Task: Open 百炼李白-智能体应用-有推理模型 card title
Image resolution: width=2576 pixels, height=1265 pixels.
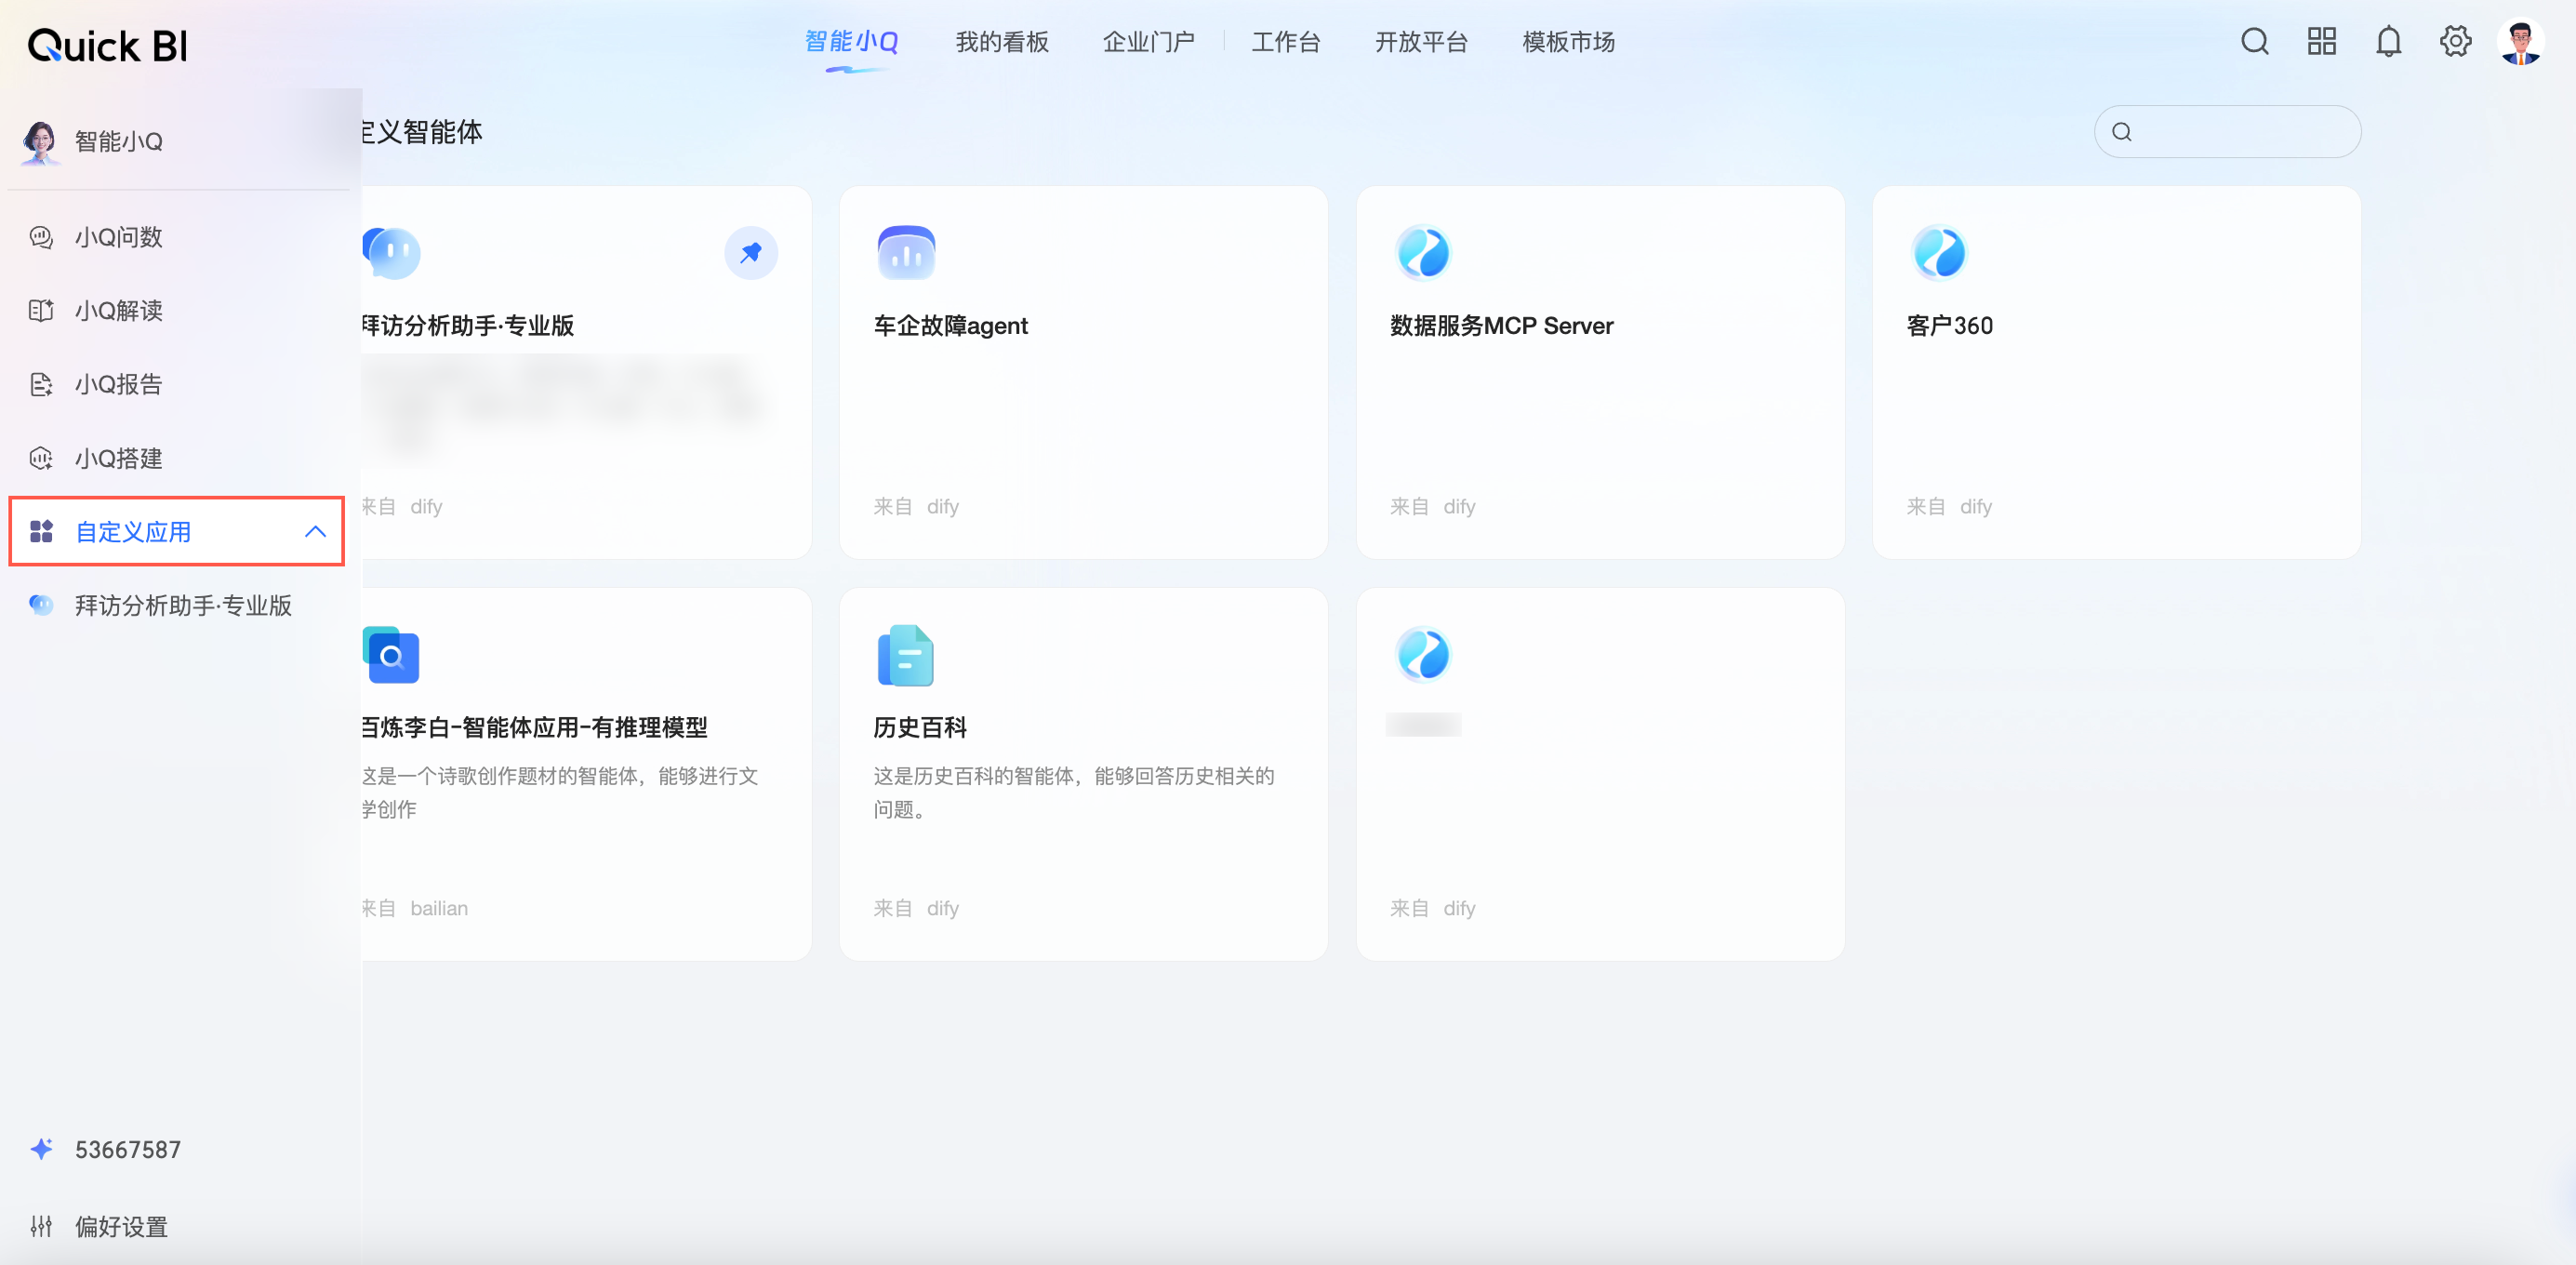Action: pyautogui.click(x=534, y=728)
